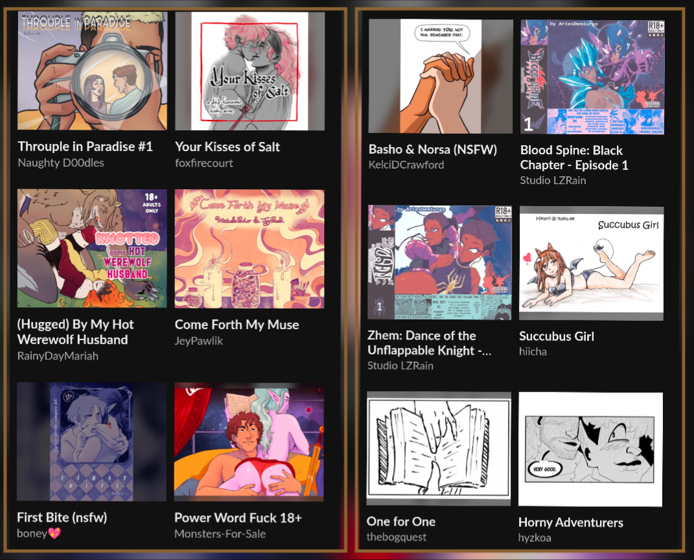Open the Horny Adventurers comic panel thumbnail

click(x=590, y=449)
